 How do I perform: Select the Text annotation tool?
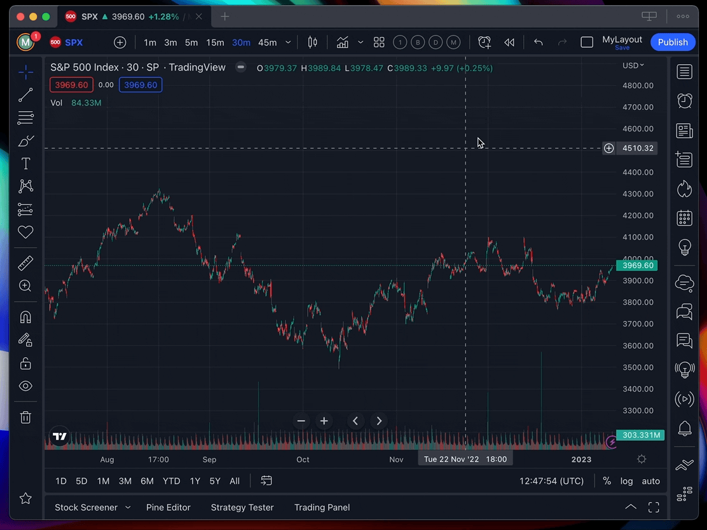click(25, 163)
